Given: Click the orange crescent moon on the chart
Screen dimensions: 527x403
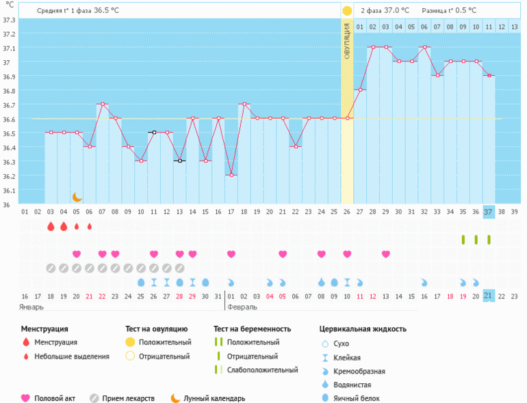Looking at the screenshot, I should 77,197.
